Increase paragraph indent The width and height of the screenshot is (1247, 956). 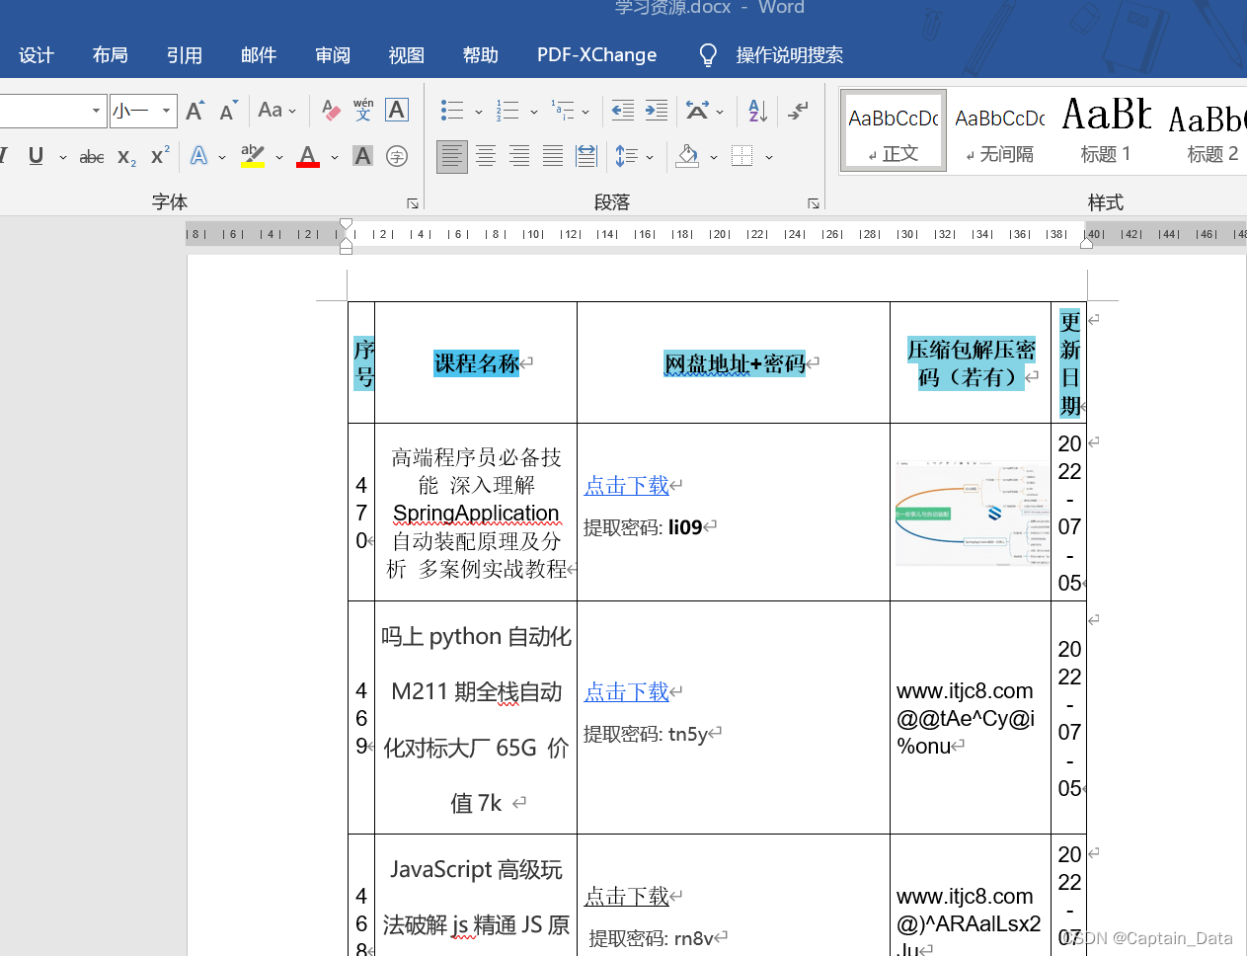point(657,111)
